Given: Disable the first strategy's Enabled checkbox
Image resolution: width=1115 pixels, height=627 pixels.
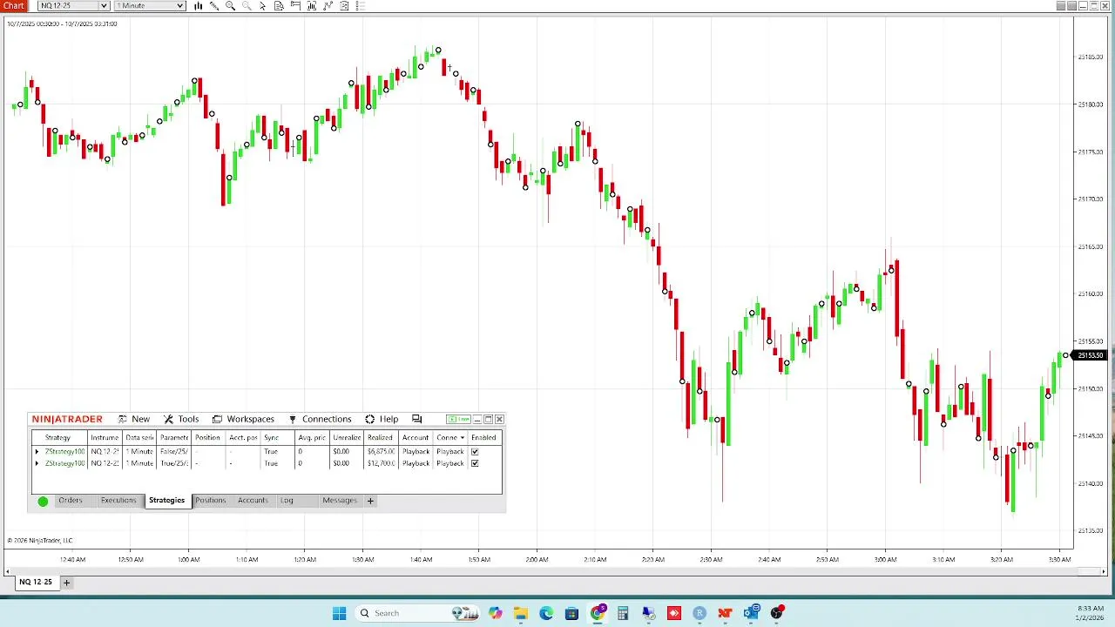Looking at the screenshot, I should coord(475,452).
